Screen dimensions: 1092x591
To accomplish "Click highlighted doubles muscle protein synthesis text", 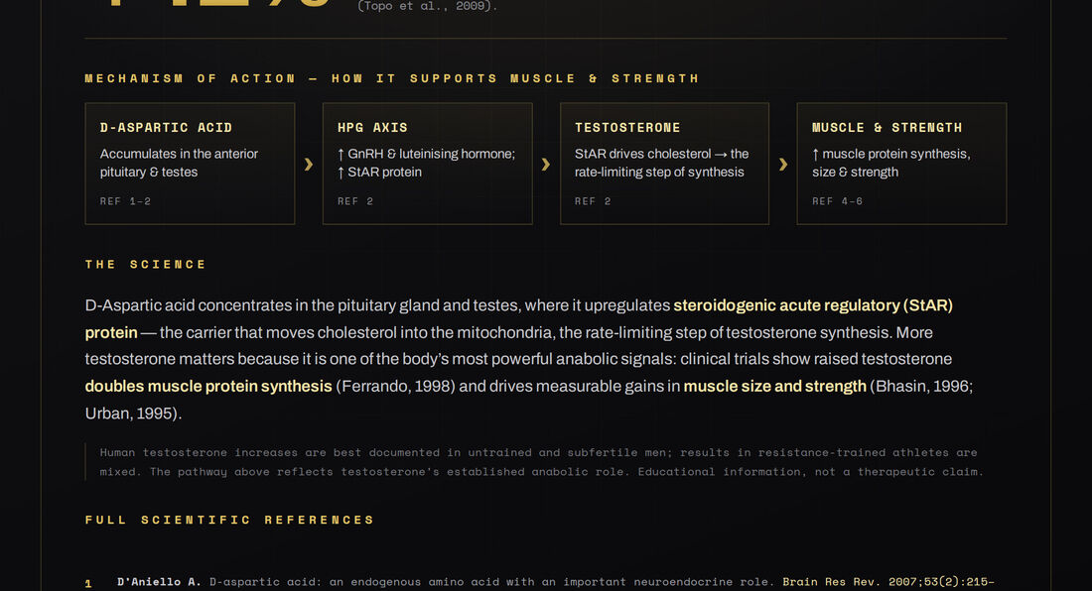I will (208, 386).
